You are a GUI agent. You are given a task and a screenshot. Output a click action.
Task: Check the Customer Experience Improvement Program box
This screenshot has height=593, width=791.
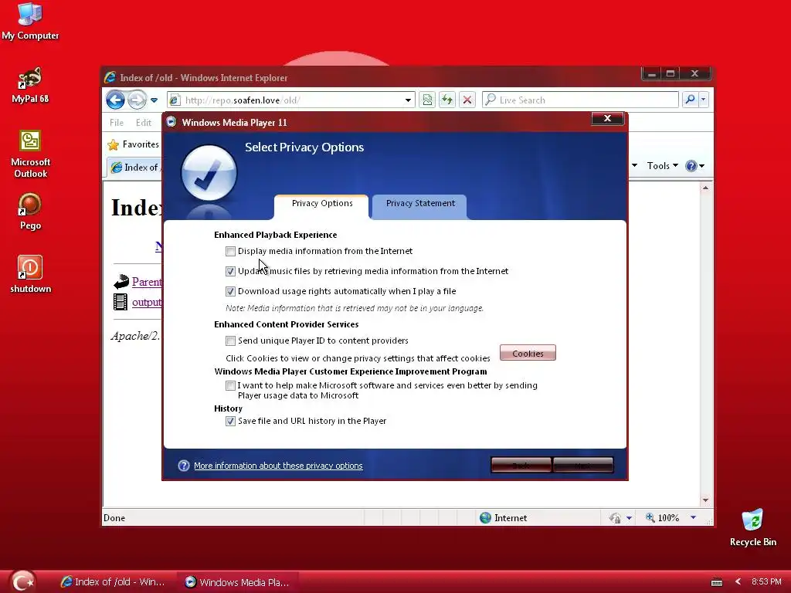[230, 386]
